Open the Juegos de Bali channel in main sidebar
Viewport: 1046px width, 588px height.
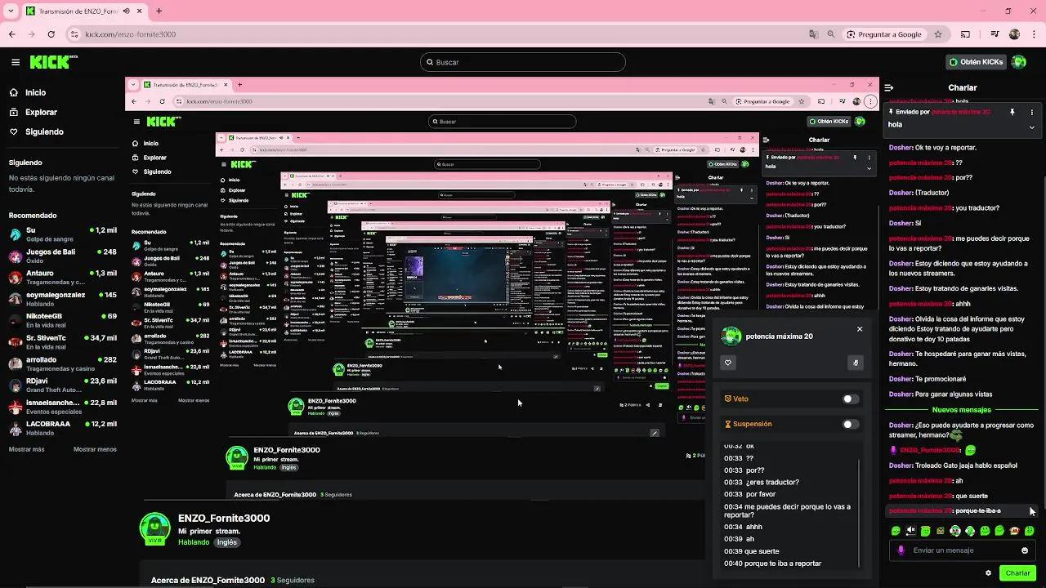(x=63, y=256)
